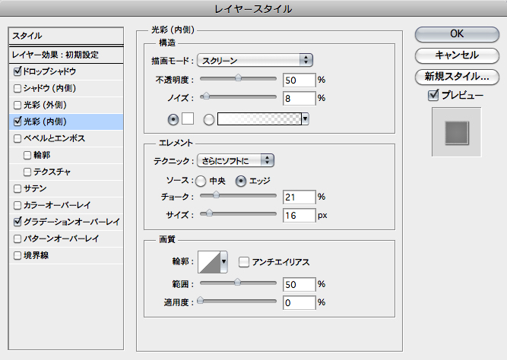The height and width of the screenshot is (360, 507).
Task: Click the キャンセル button
Action: point(457,55)
